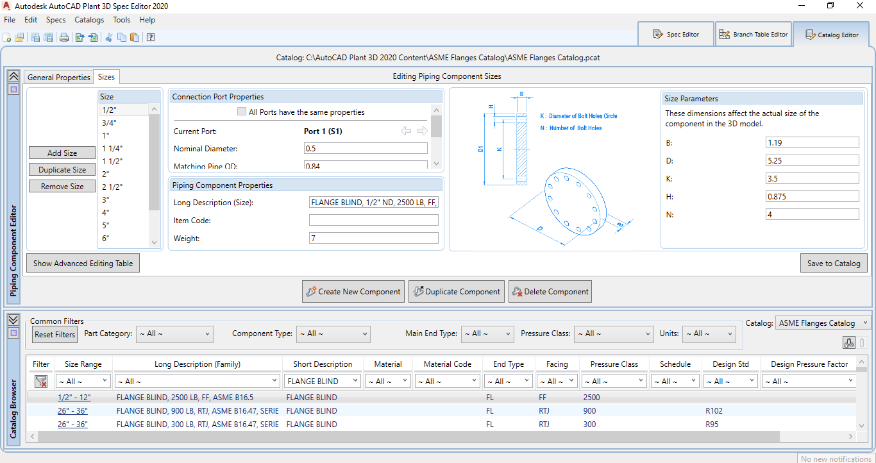Click the multiple pipes view icon
Viewport: 876px width, 463px height.
(x=849, y=343)
